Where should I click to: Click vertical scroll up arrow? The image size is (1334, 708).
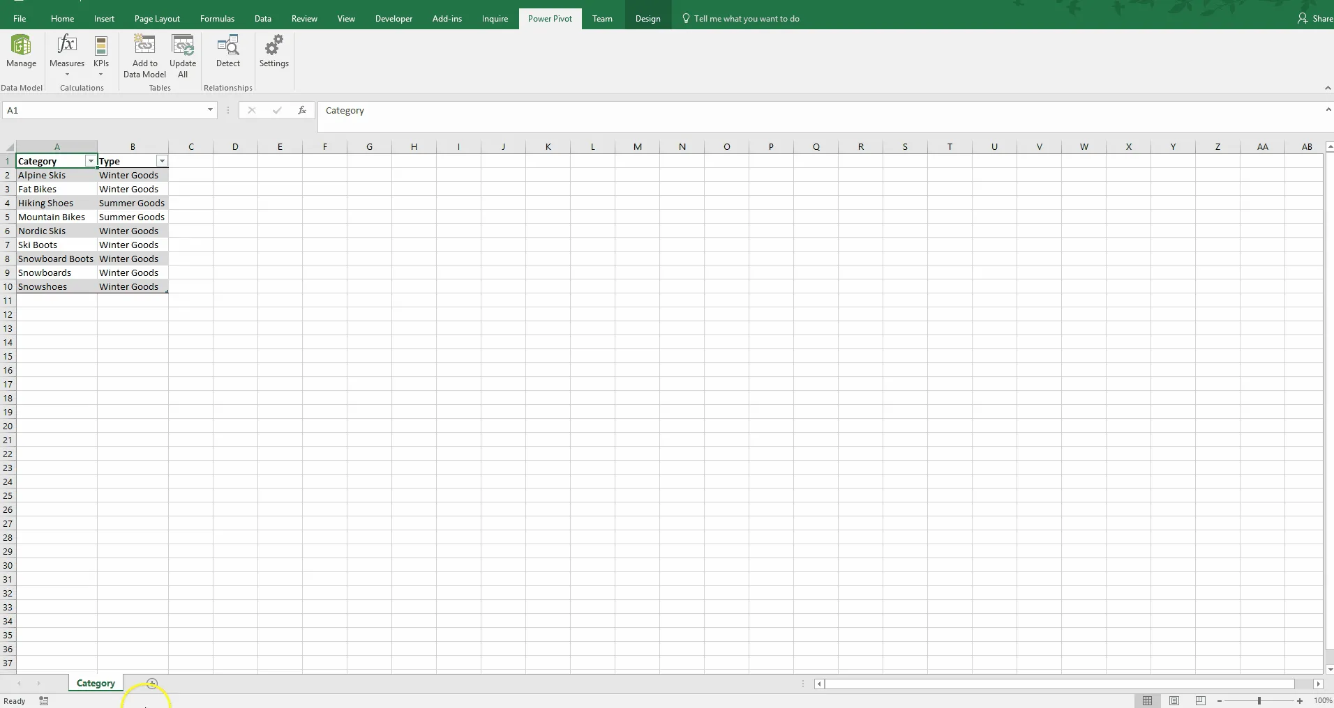point(1329,147)
